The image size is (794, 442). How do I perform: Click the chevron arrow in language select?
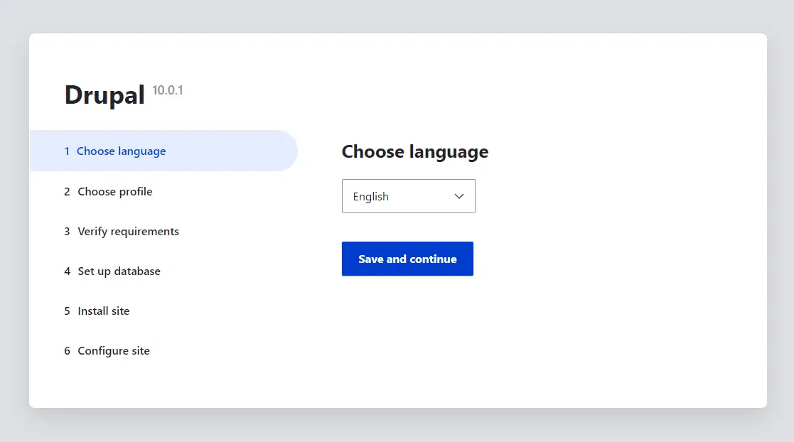point(458,196)
